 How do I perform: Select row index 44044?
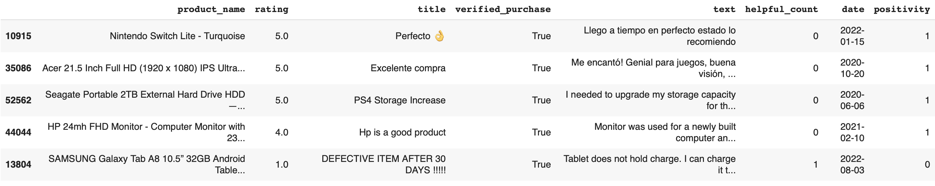coord(18,132)
